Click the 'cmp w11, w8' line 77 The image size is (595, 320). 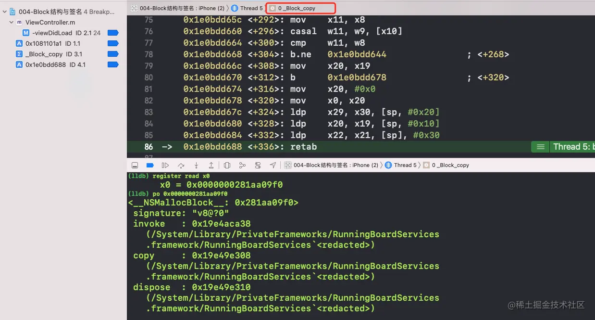coord(328,43)
